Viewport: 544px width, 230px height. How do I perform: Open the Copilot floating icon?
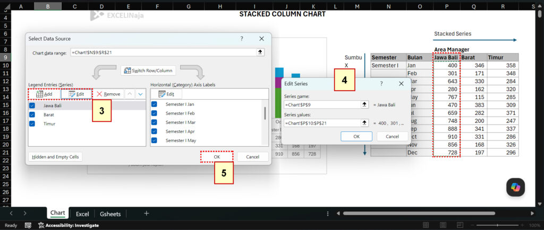515,187
